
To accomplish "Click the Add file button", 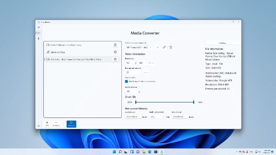I will pos(47,124).
